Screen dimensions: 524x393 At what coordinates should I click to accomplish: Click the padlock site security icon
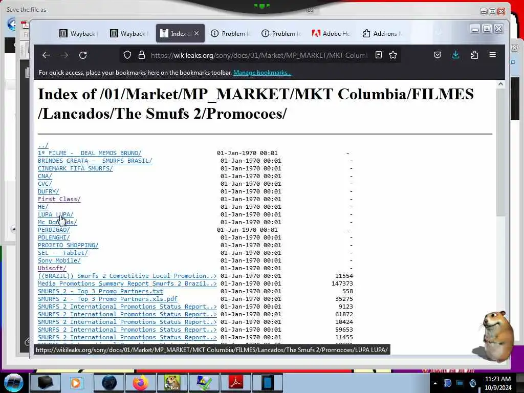[x=142, y=55]
